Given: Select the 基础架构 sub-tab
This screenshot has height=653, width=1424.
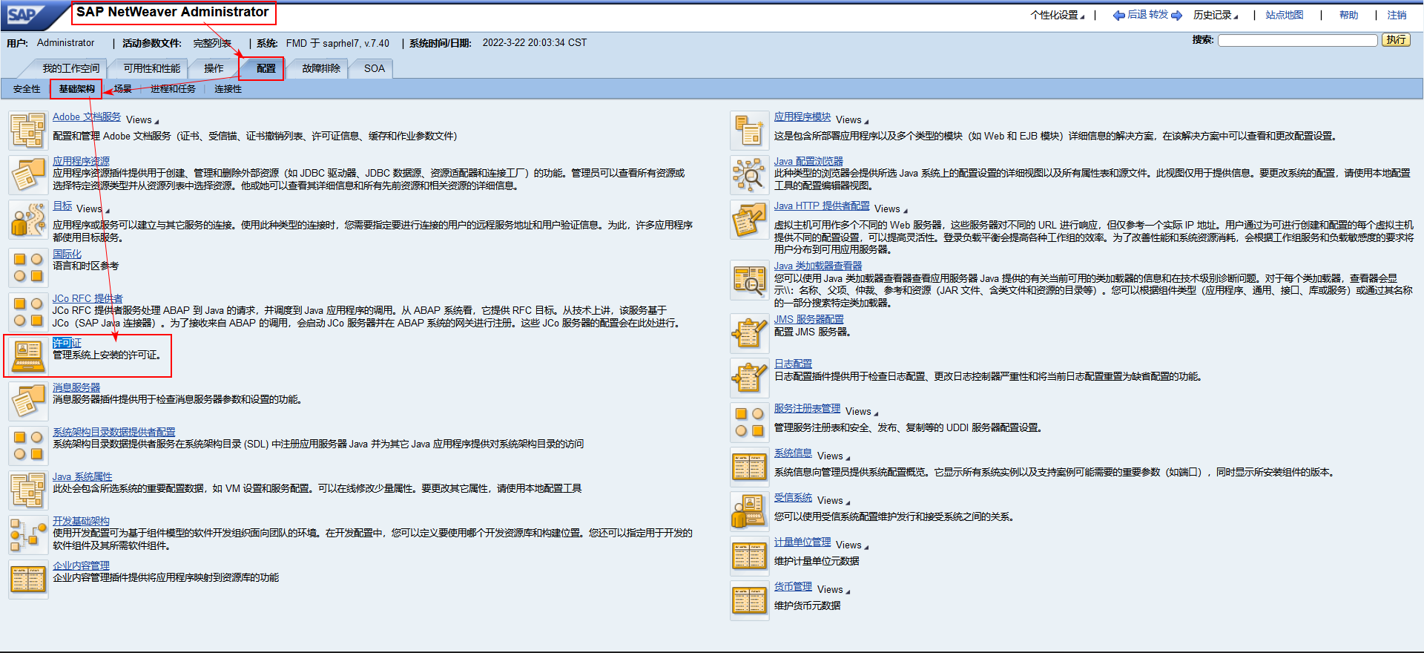Looking at the screenshot, I should 77,89.
